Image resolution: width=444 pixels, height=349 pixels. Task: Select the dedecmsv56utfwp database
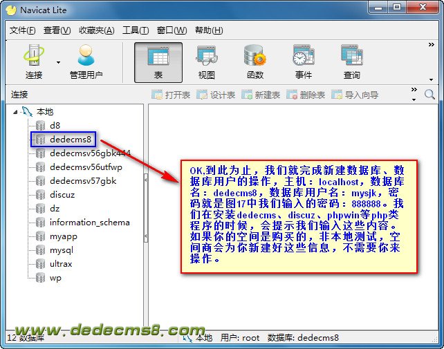(86, 167)
